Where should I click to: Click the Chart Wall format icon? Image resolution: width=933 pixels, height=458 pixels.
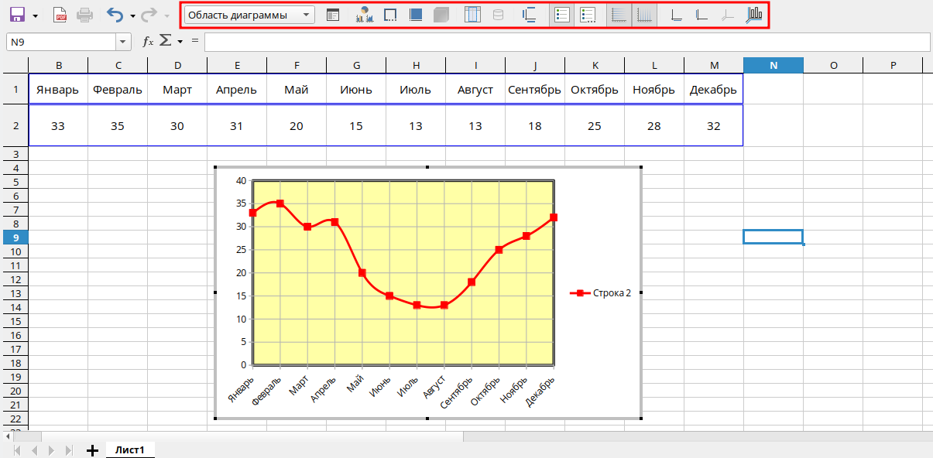[x=391, y=15]
